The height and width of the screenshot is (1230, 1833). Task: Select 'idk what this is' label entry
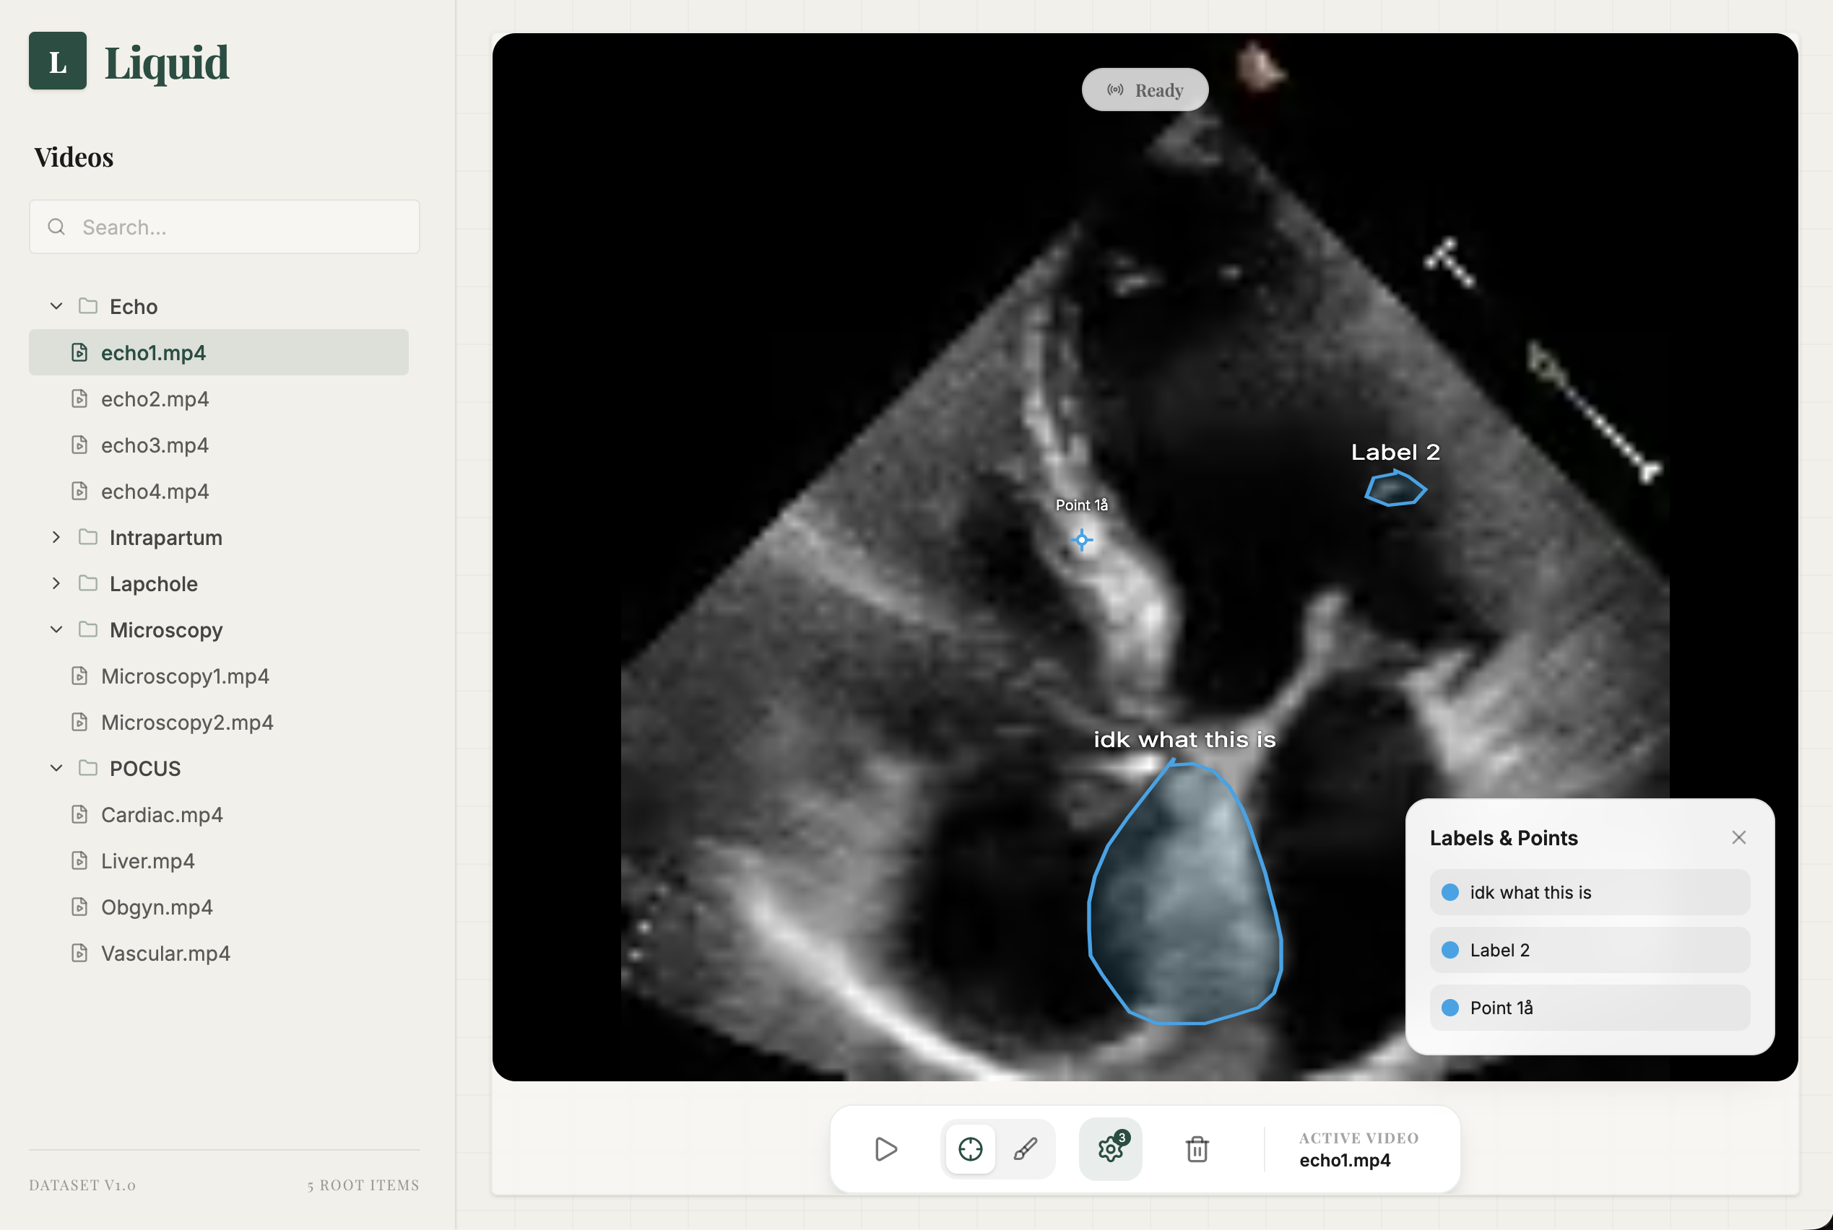(x=1589, y=893)
